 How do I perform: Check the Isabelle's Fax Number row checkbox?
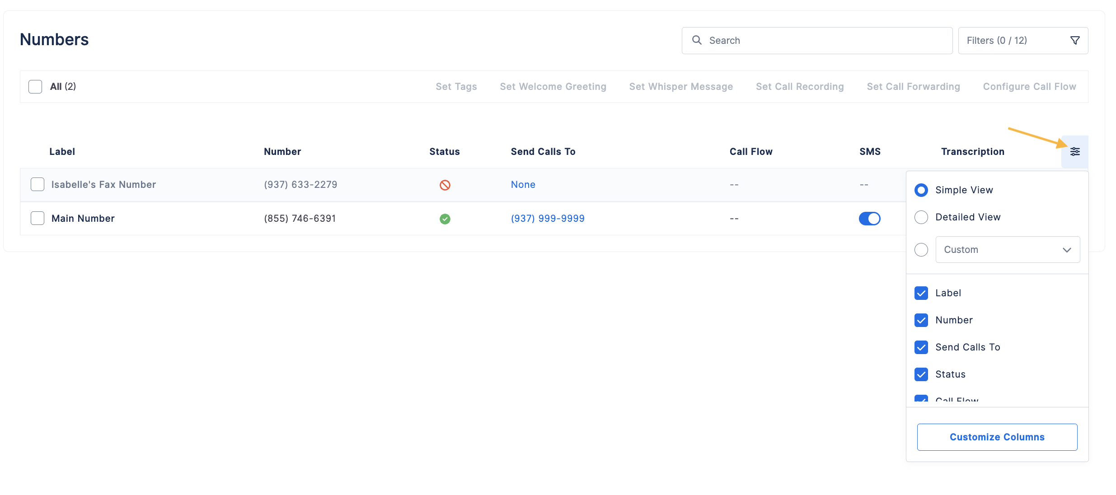[x=38, y=184]
